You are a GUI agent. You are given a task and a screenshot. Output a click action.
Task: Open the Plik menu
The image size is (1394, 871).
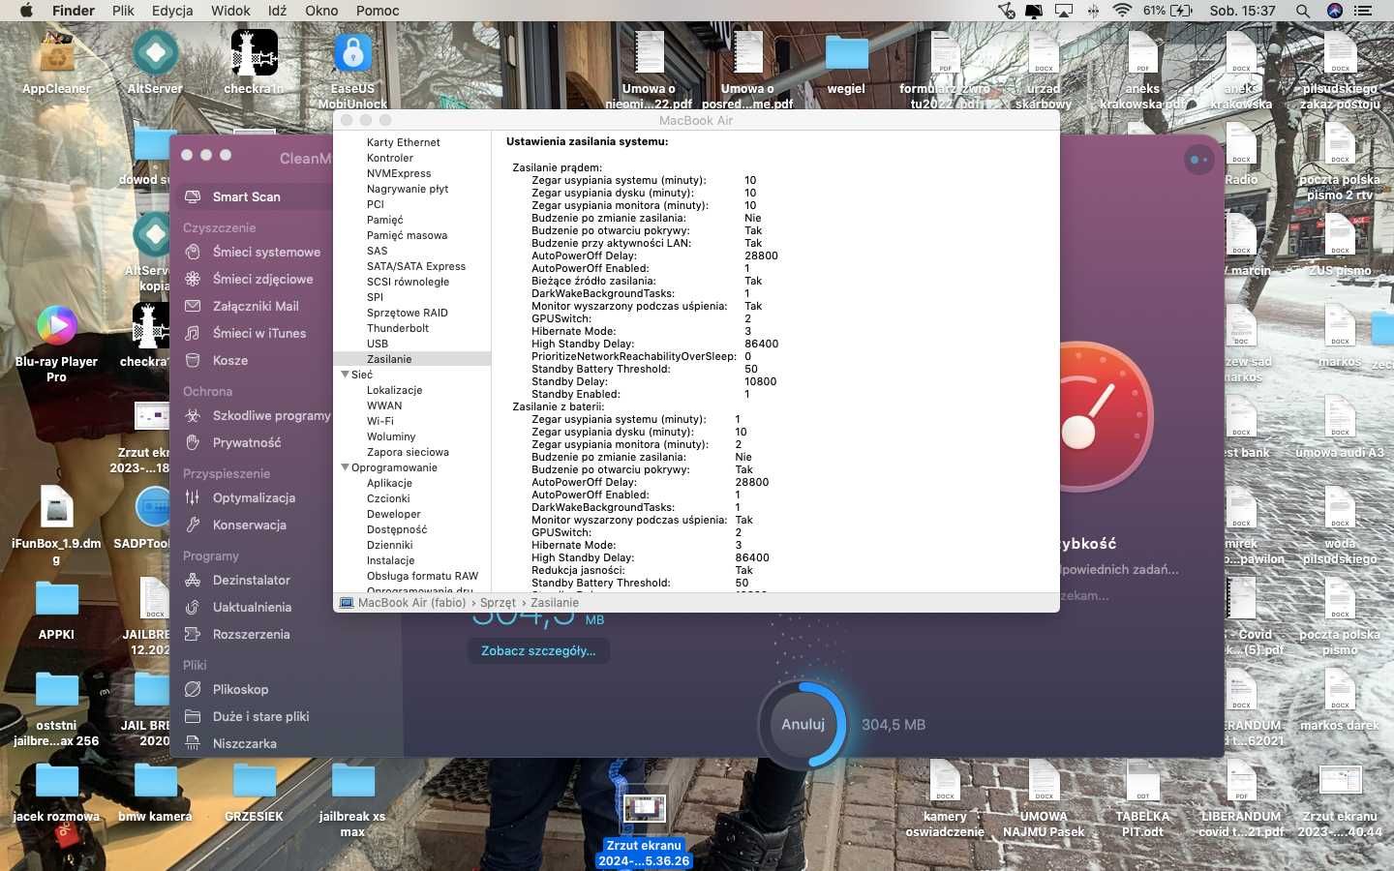pos(123,11)
